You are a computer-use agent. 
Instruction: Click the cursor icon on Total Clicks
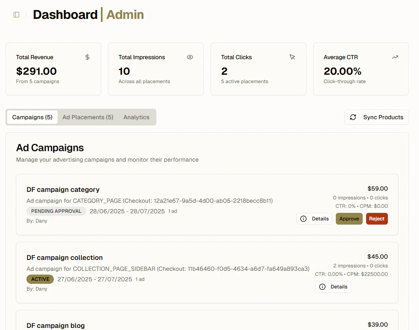[x=293, y=57]
